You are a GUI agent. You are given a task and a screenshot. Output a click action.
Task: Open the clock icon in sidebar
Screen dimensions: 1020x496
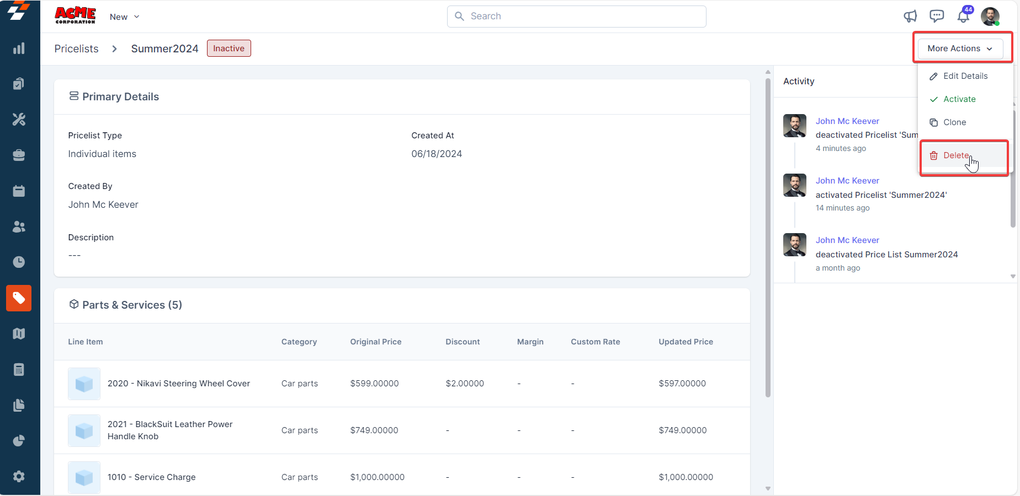click(19, 262)
